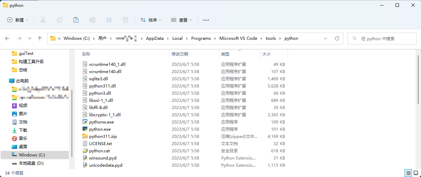Open the three-dots more options menu
Viewport: 421px width, 177px height.
point(206,20)
